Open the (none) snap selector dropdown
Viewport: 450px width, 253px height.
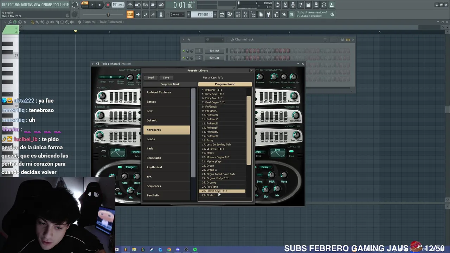177,14
